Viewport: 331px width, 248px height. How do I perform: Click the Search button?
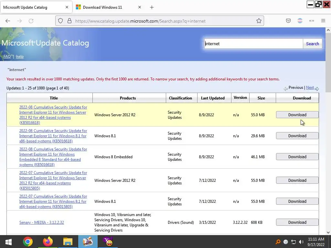tap(313, 44)
